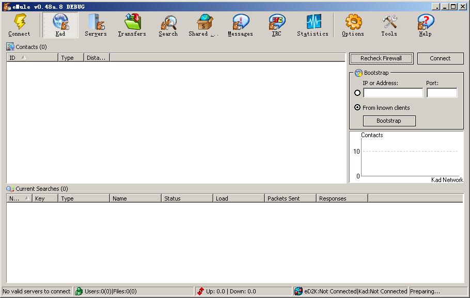
Task: Click 'eD2K:Not Connected|Kad:Not Connected' status
Action: click(x=355, y=291)
